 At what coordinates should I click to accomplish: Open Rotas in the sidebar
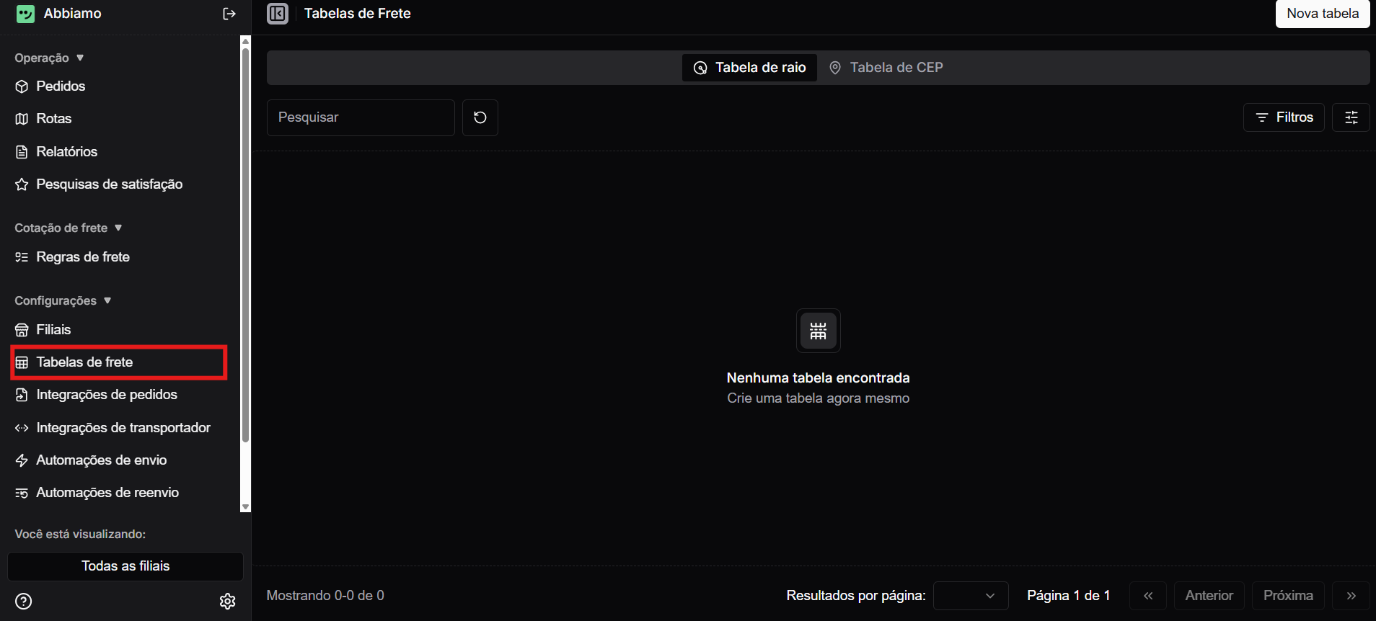54,119
